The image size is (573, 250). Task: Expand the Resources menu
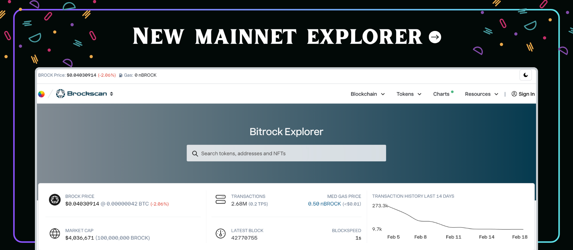(x=481, y=94)
